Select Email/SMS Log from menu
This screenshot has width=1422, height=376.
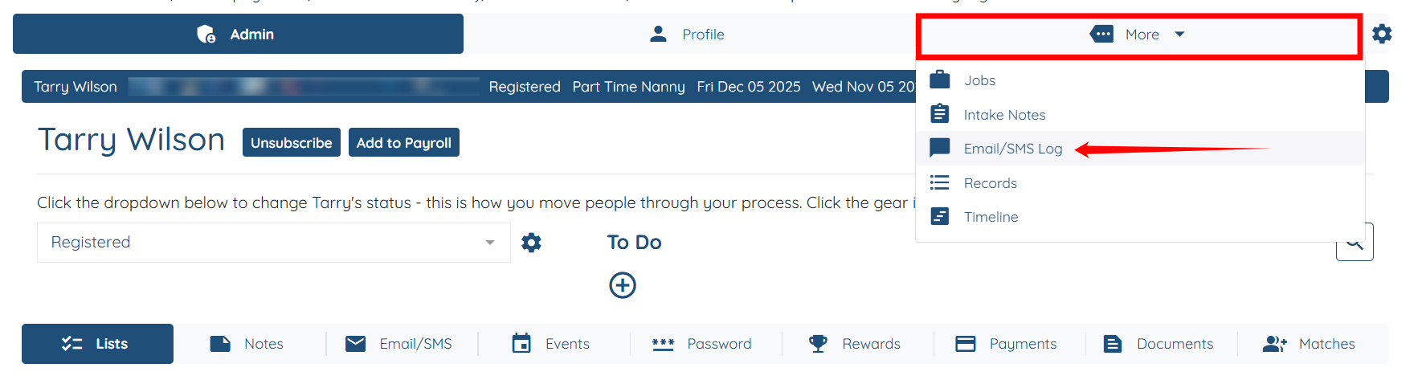coord(1012,149)
